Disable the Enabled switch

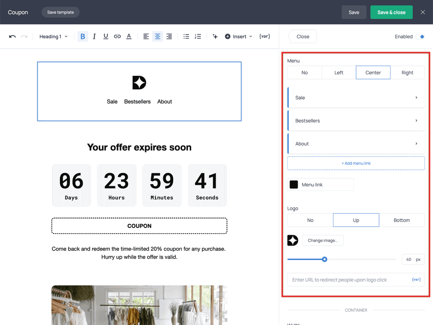click(x=420, y=37)
